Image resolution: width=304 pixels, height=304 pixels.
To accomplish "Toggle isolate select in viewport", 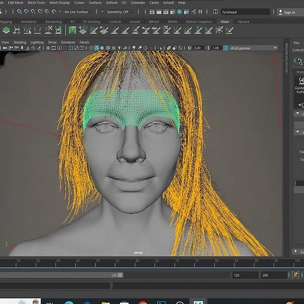I will (x=160, y=48).
